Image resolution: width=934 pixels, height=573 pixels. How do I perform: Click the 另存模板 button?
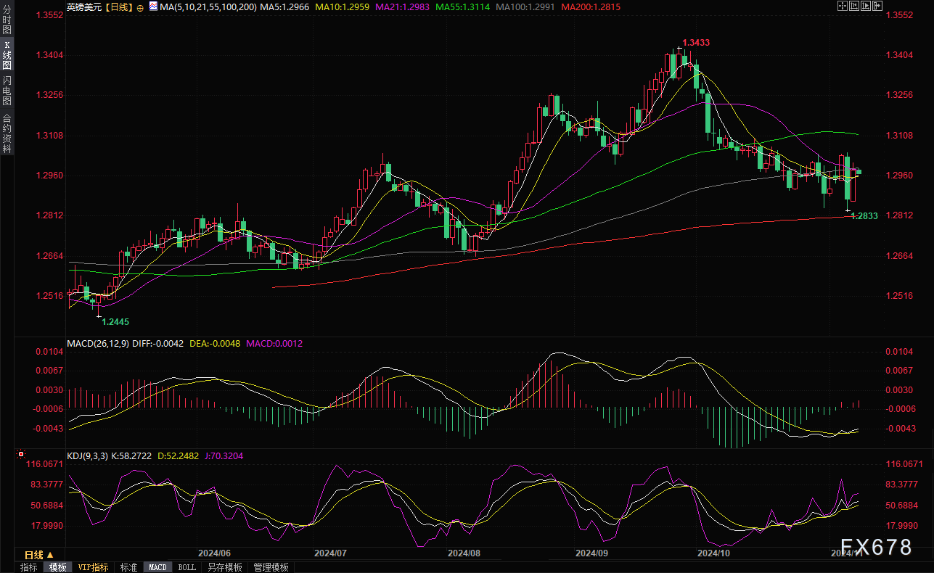(x=224, y=567)
